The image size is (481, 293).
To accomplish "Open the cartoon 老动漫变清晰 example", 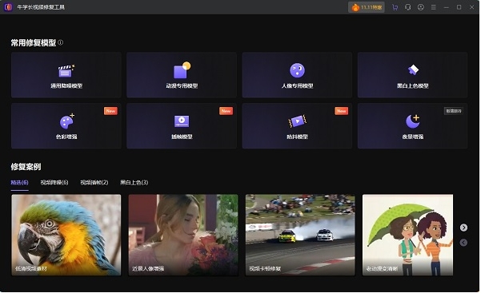I will 407,236.
